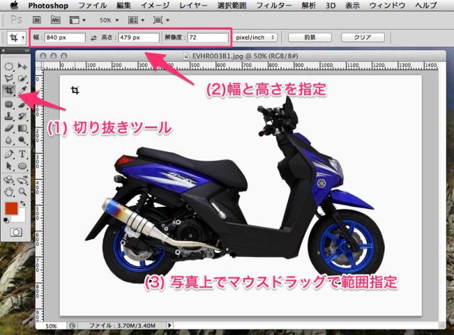Select the Pen tool
The height and width of the screenshot is (335, 454).
point(9,154)
